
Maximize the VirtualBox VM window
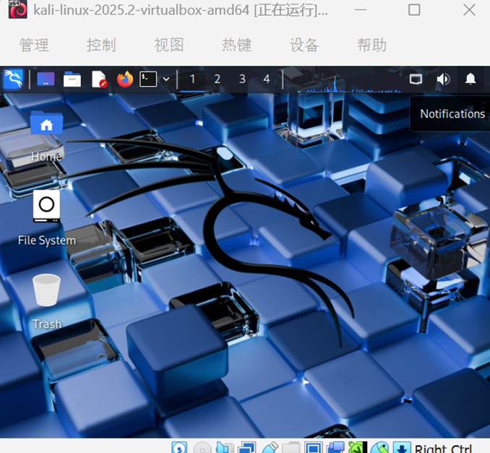click(x=414, y=10)
